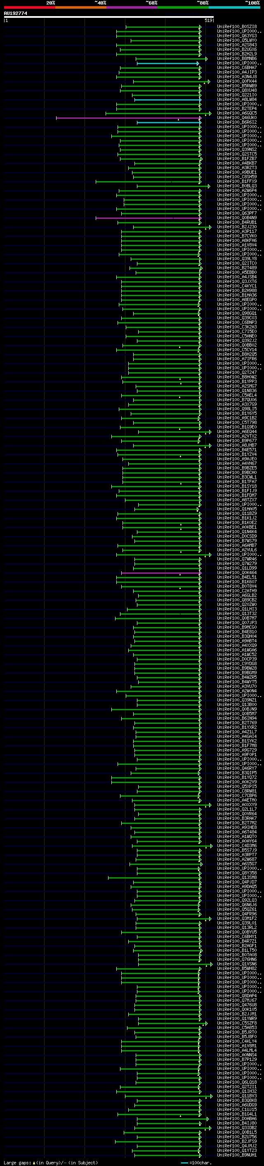Open hit UniRef100_B6R6I2

pyautogui.click(x=237, y=122)
